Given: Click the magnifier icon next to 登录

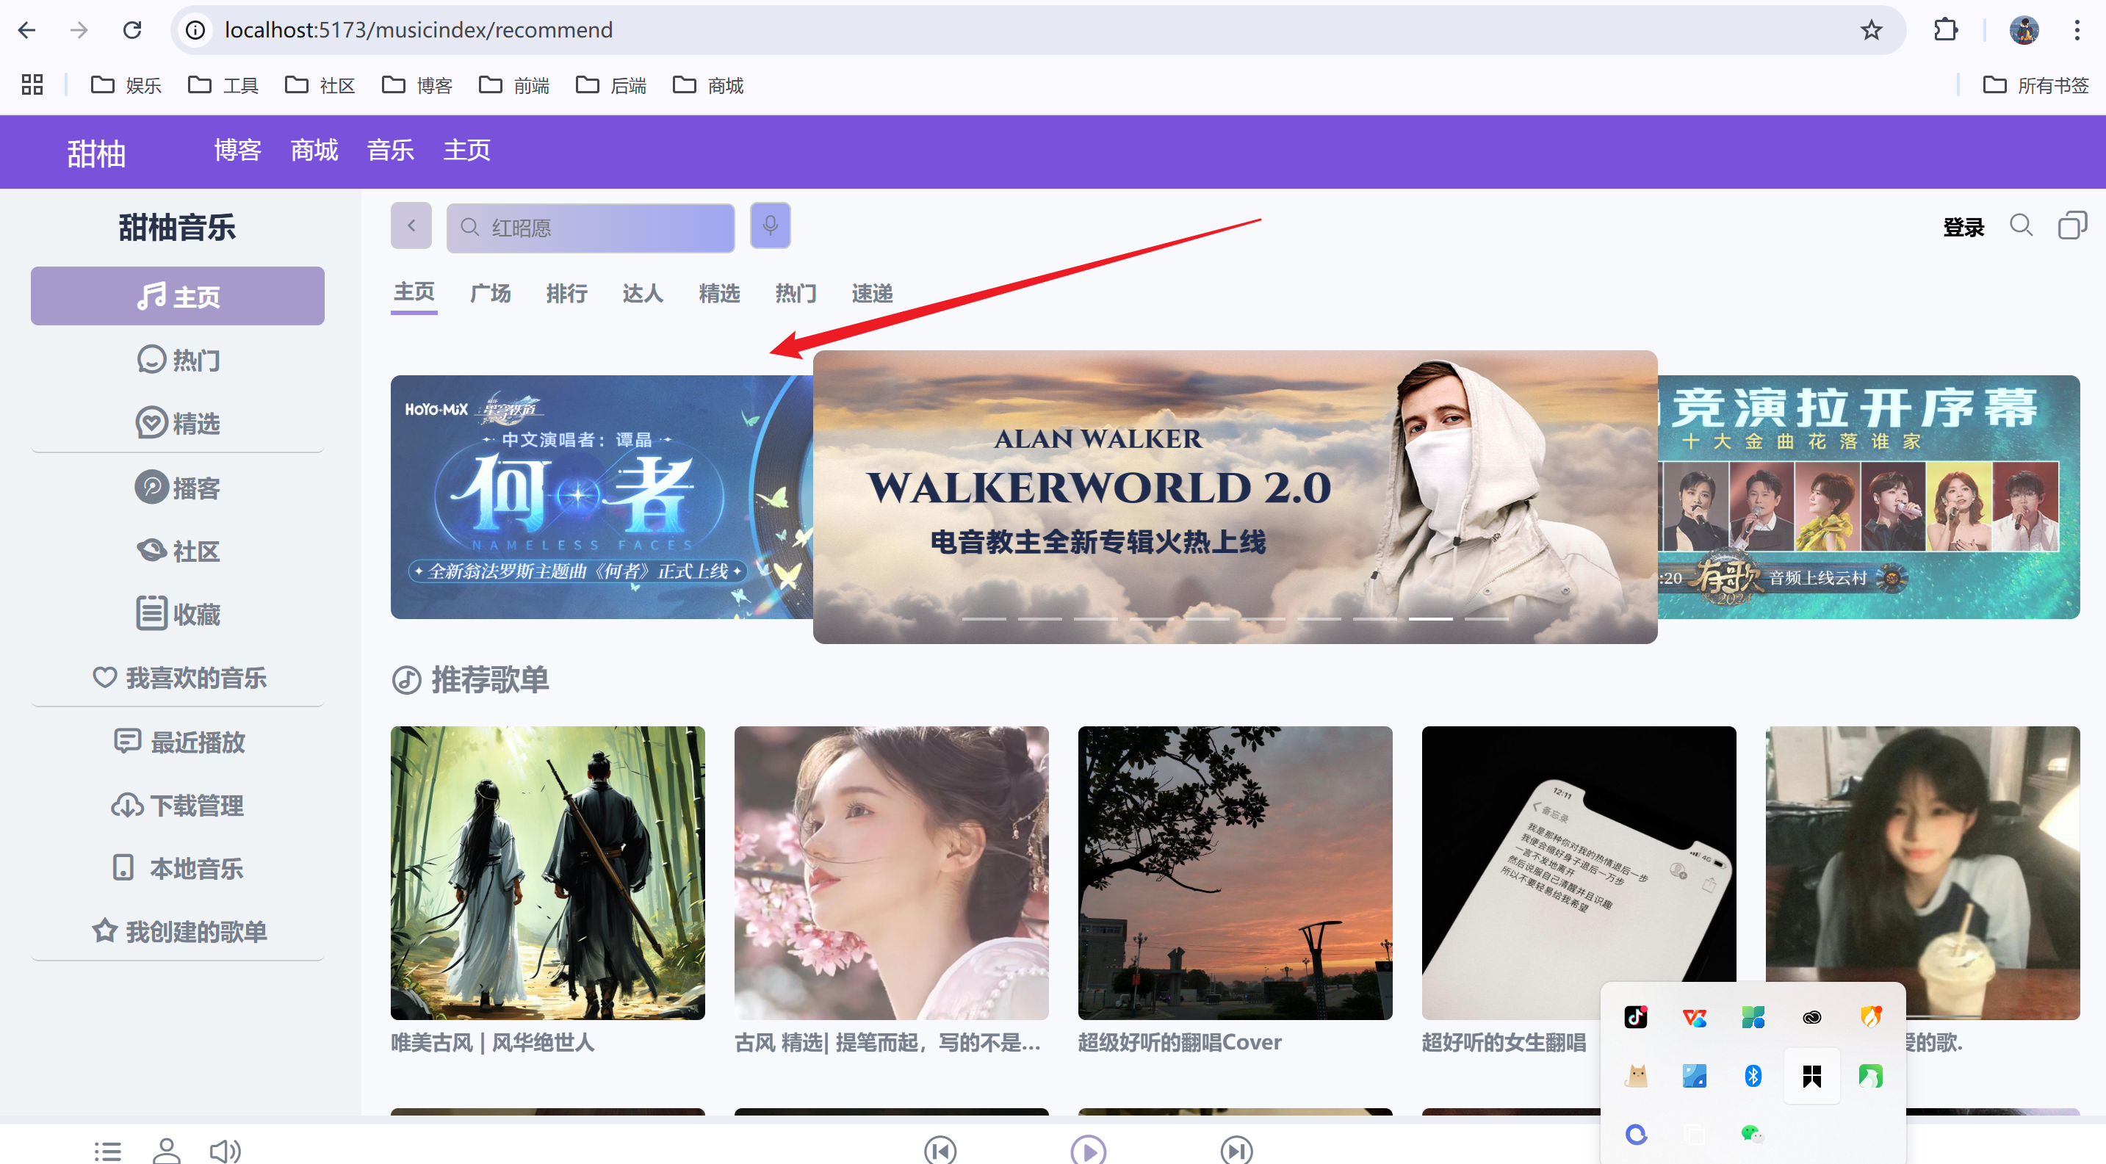Looking at the screenshot, I should pyautogui.click(x=2021, y=225).
